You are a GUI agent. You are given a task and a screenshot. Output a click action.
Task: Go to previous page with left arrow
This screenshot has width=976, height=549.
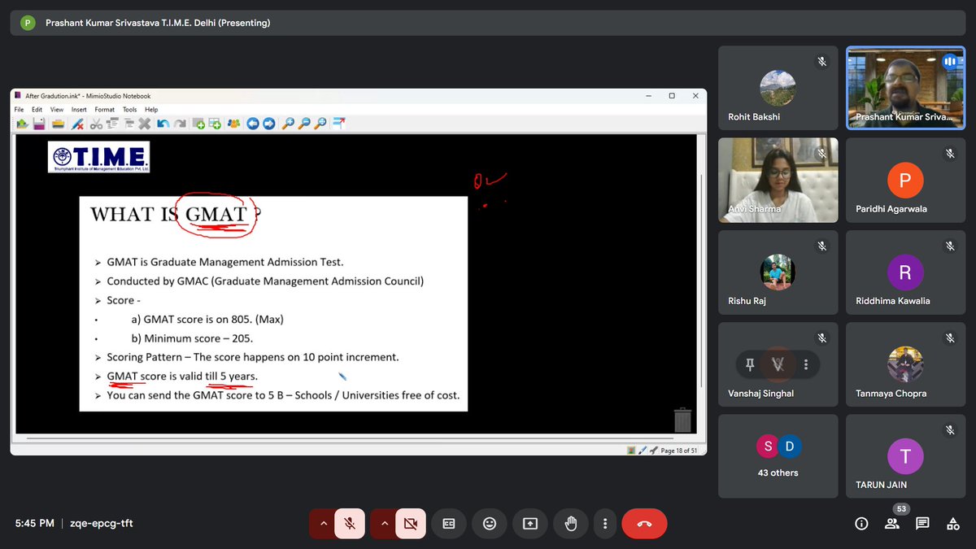252,124
